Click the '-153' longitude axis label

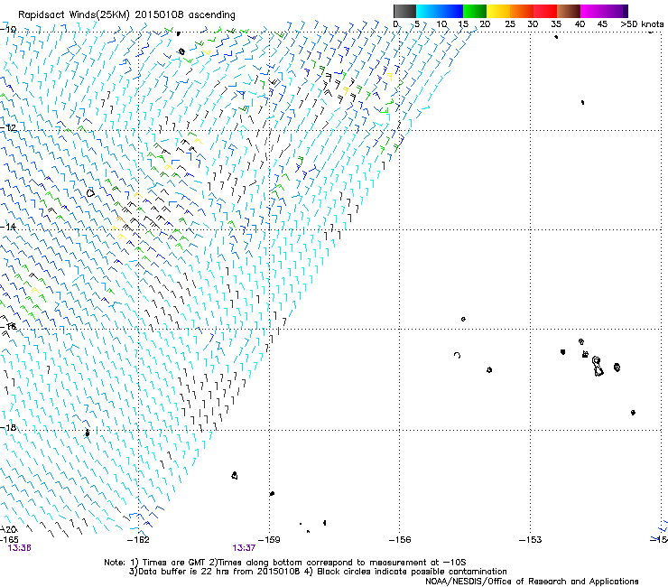(531, 540)
